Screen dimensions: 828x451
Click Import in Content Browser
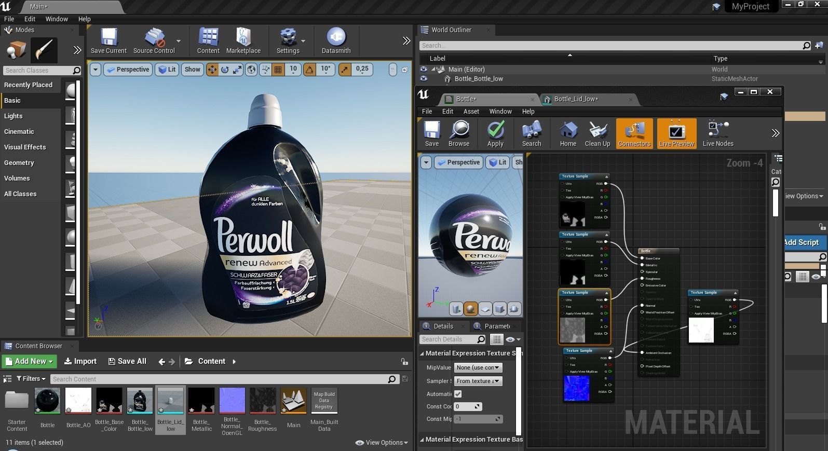[x=80, y=361]
